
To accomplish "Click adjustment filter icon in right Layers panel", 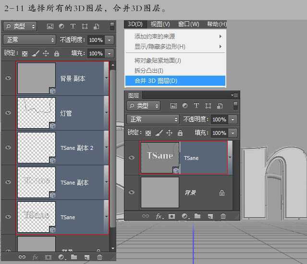I will tap(185, 106).
